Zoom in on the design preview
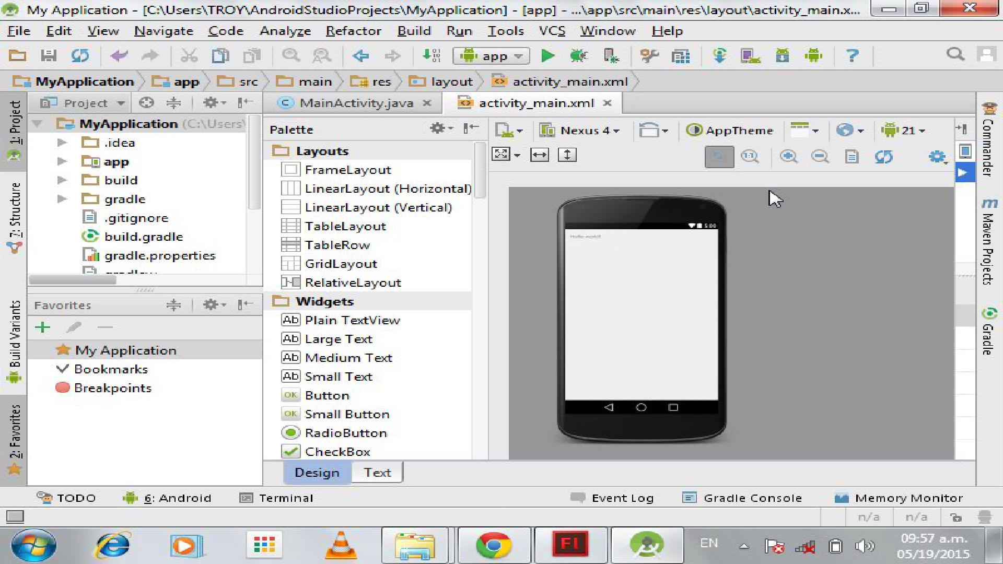The image size is (1003, 564). click(x=789, y=156)
